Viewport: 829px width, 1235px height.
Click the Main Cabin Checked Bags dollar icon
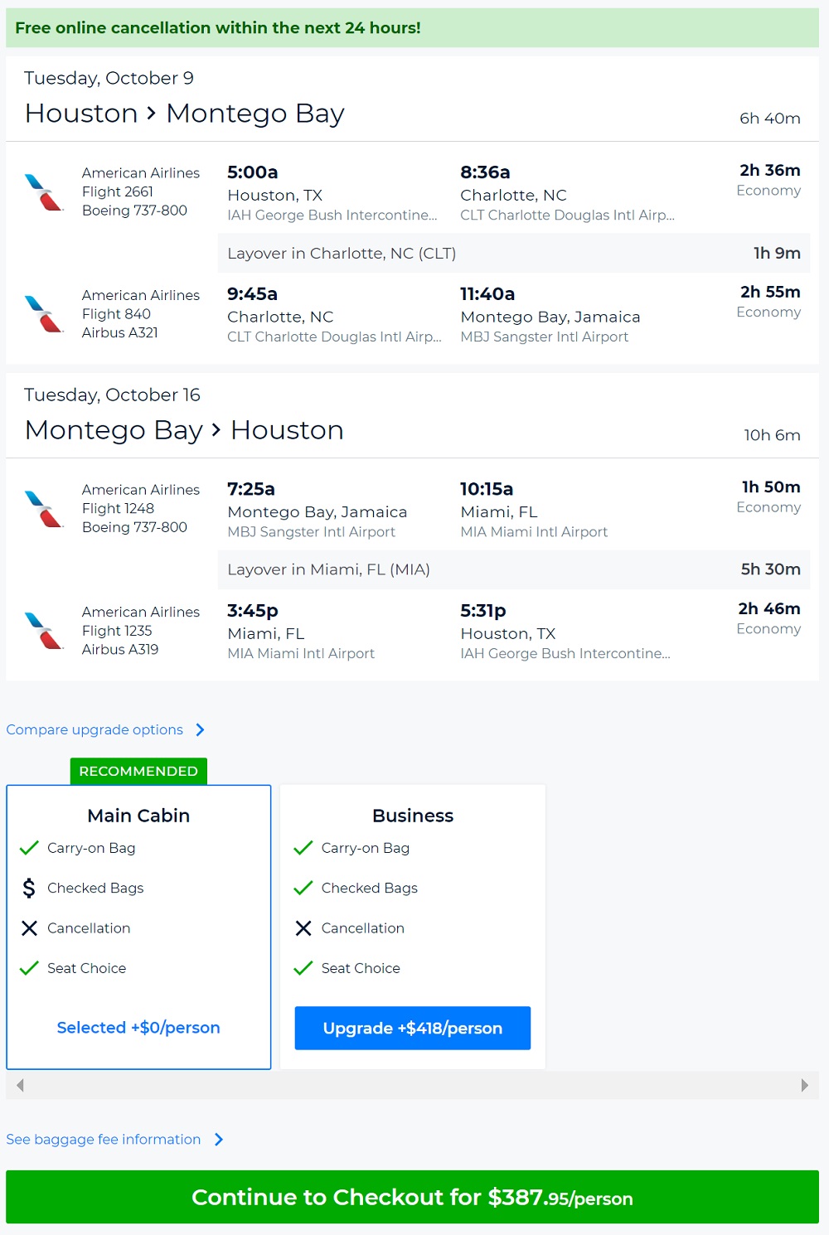(29, 889)
